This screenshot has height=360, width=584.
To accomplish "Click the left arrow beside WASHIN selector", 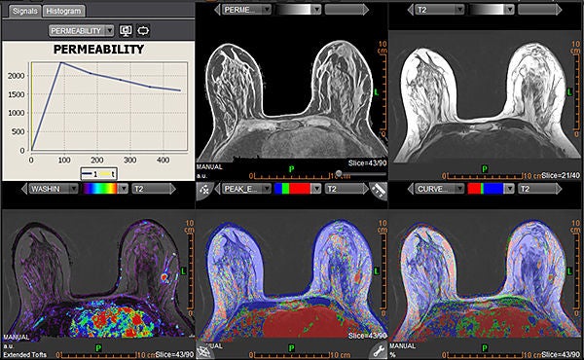I will point(24,189).
